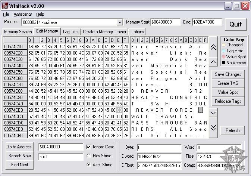The image size is (251, 176).
Task: Open the Help menu
Action: (x=40, y=14)
